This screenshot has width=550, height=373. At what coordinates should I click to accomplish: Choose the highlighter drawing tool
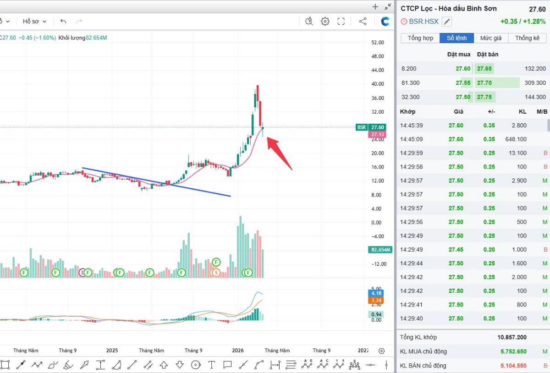point(68,365)
